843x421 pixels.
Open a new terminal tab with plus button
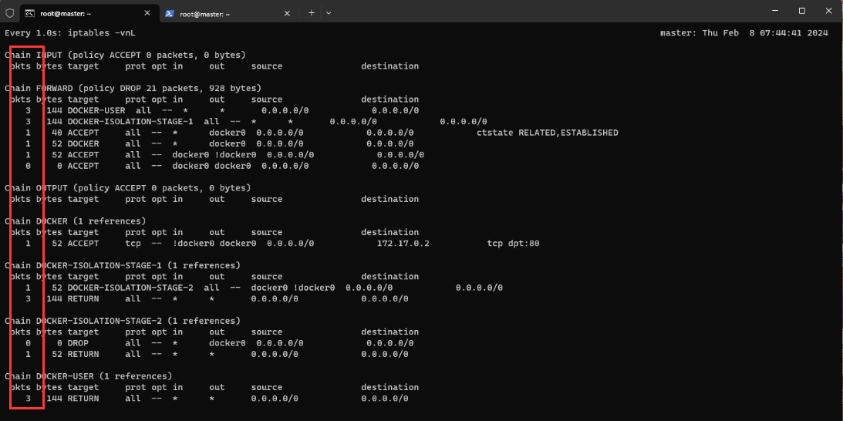(x=312, y=13)
